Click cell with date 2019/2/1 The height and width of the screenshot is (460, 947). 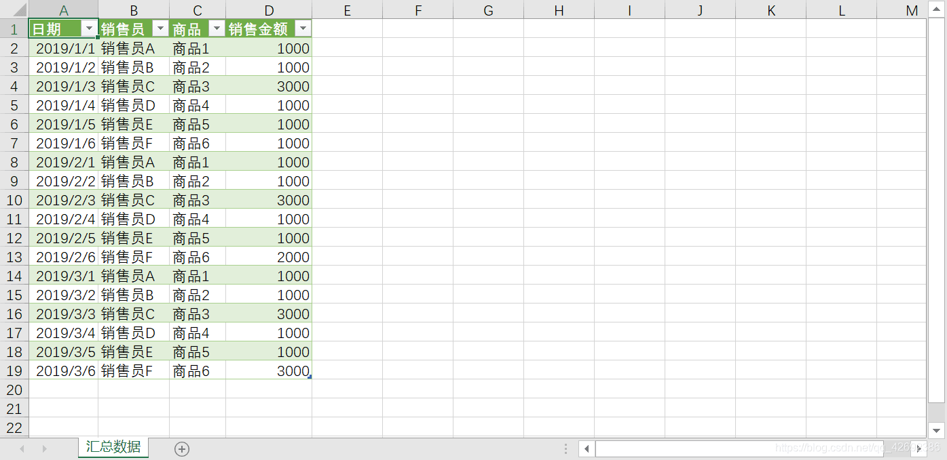point(64,162)
